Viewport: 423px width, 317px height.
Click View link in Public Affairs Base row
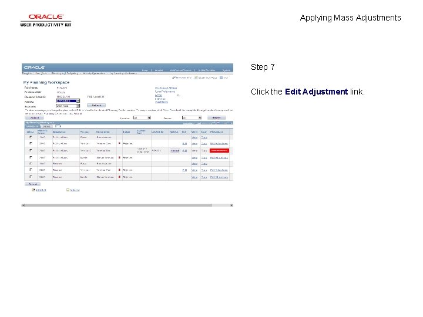pos(194,137)
